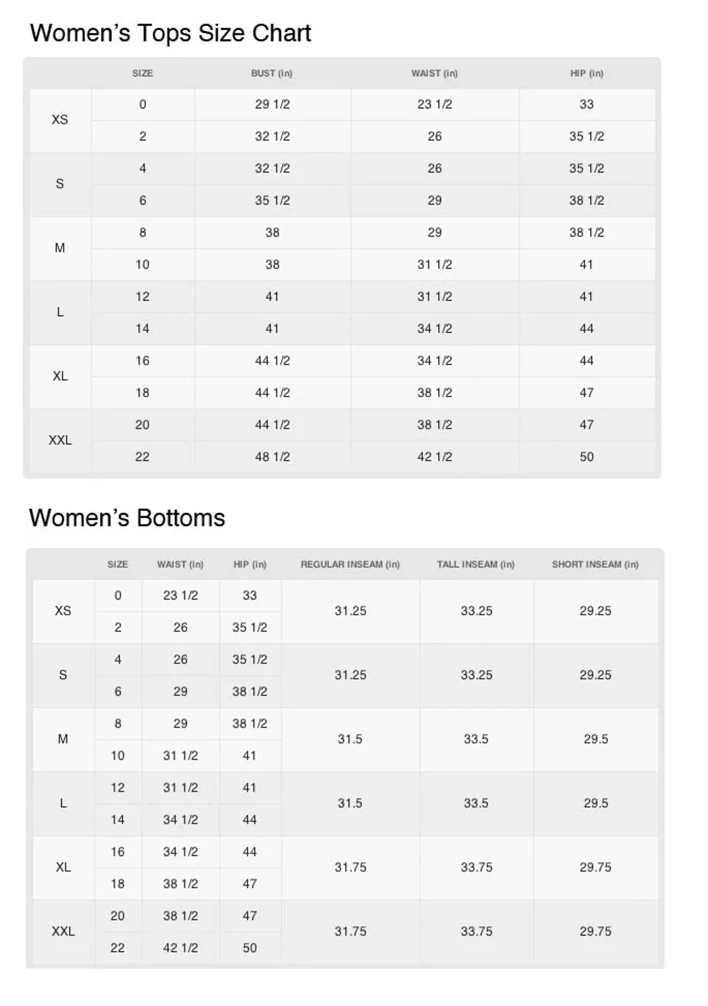Select size 22 in the bottoms table
This screenshot has height=1006, width=708.
[x=117, y=948]
